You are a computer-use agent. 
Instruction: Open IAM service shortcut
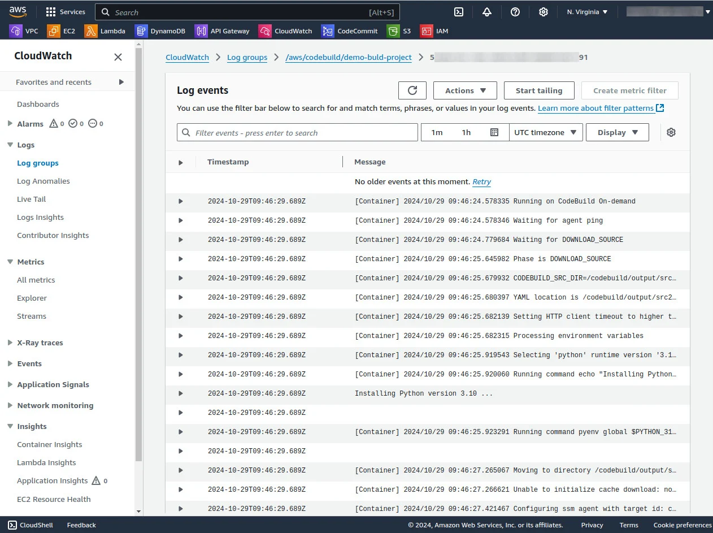click(434, 31)
